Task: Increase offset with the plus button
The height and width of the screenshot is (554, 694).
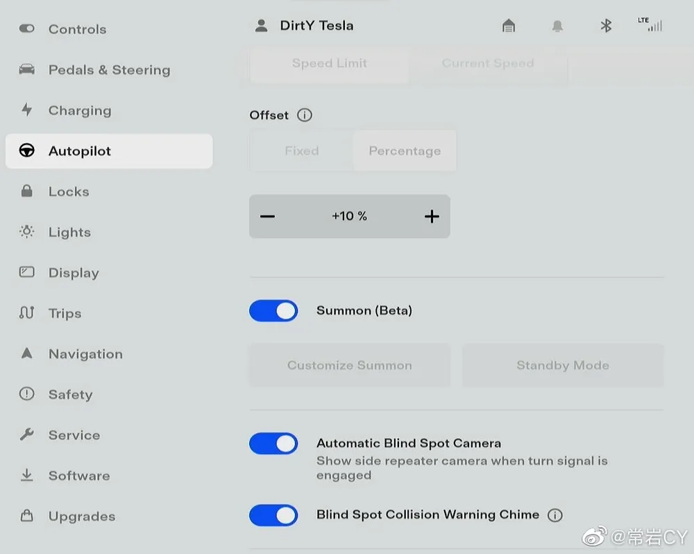Action: (x=432, y=217)
